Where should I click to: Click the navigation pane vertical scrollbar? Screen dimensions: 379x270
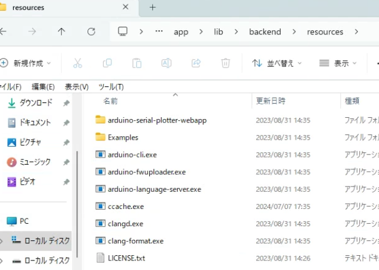pyautogui.click(x=77, y=204)
